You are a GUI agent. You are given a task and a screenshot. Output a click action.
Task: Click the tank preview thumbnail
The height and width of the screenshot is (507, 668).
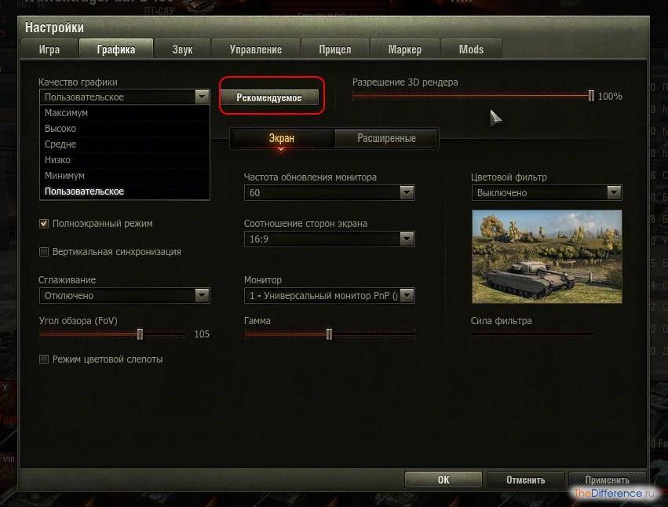coord(546,257)
